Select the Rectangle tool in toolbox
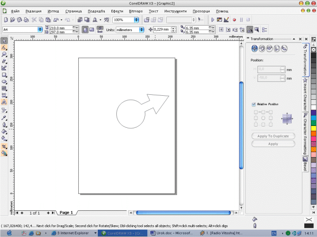Viewport: 317px width, 237px height. pyautogui.click(x=4, y=75)
